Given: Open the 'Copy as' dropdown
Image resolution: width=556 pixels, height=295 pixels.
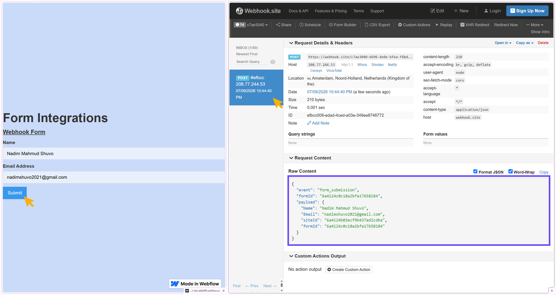Looking at the screenshot, I should 524,43.
